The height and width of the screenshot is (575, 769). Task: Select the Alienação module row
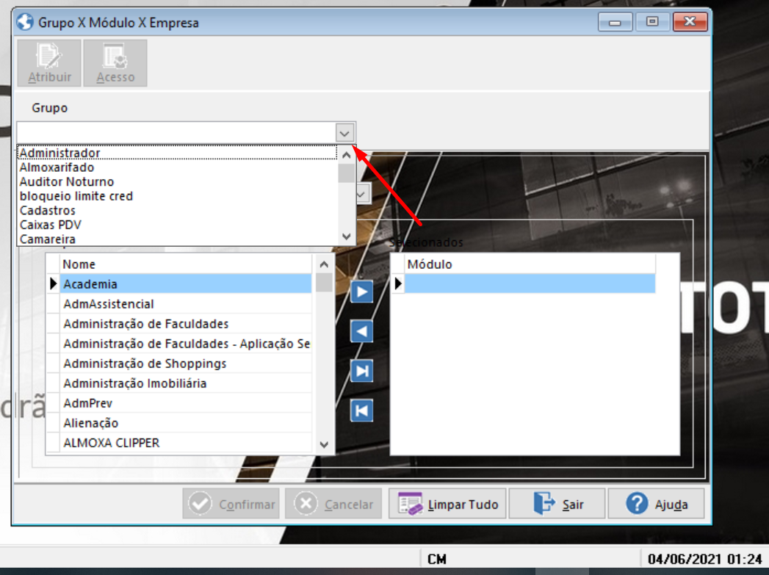tap(186, 423)
